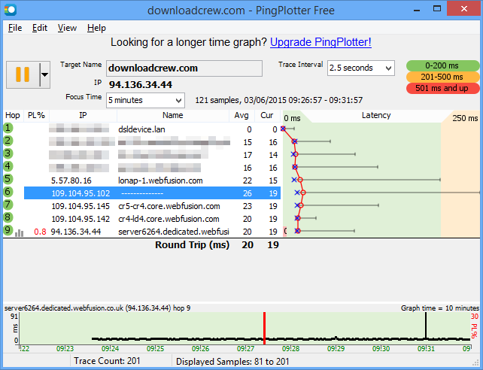The height and width of the screenshot is (370, 483).
Task: Click the hop 1 green circle
Action: 8,128
